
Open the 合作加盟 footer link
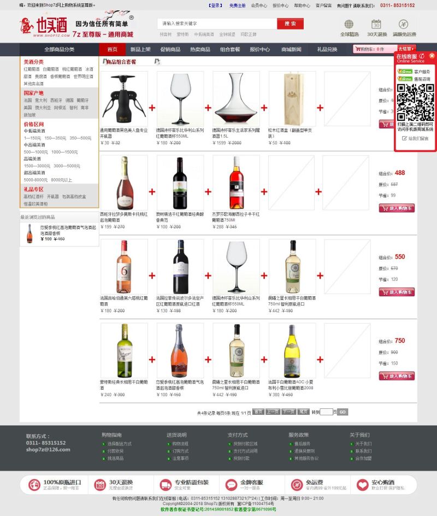(x=363, y=459)
